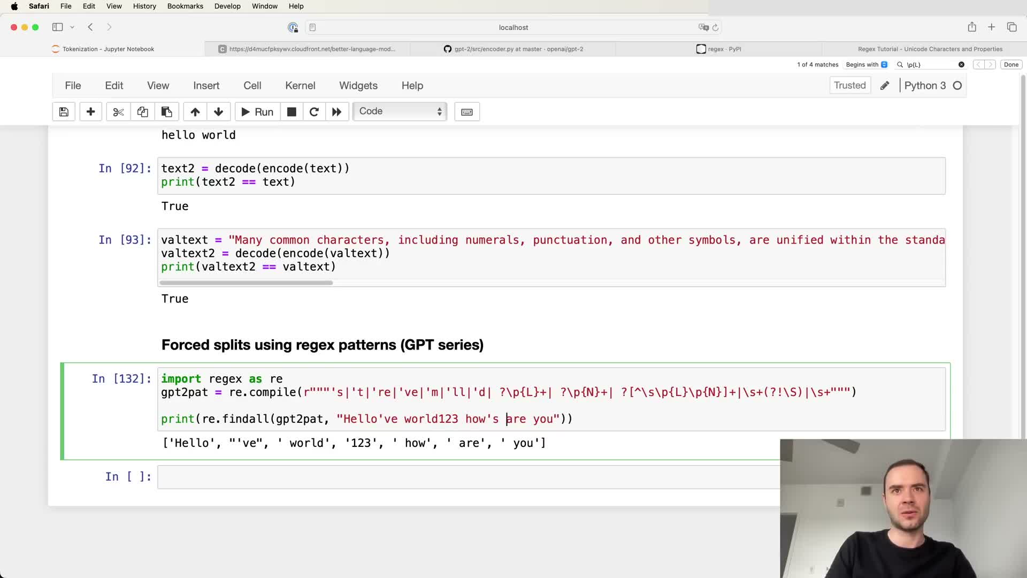
Task: Restart kernel and rerun all fast-forward icon
Action: coord(336,112)
